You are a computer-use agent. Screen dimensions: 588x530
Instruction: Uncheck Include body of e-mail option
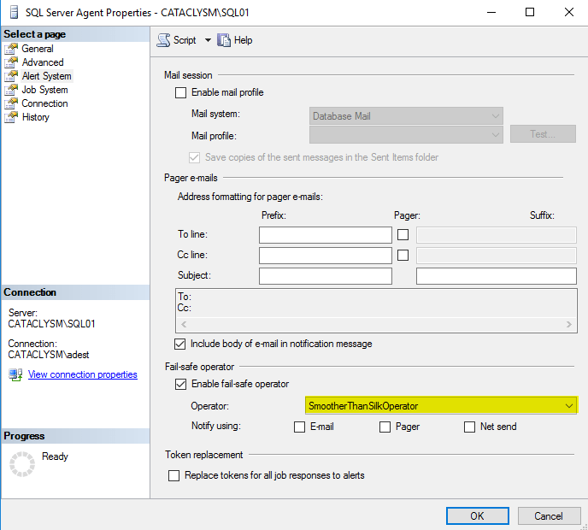[180, 344]
